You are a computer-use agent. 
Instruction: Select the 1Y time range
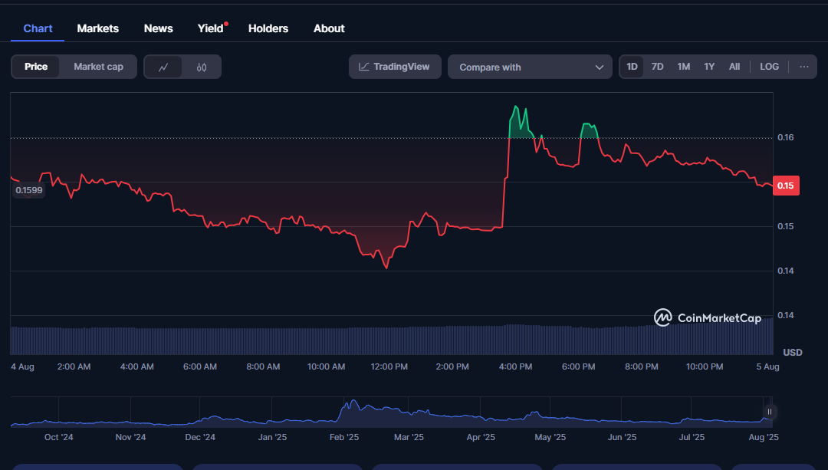click(x=709, y=67)
